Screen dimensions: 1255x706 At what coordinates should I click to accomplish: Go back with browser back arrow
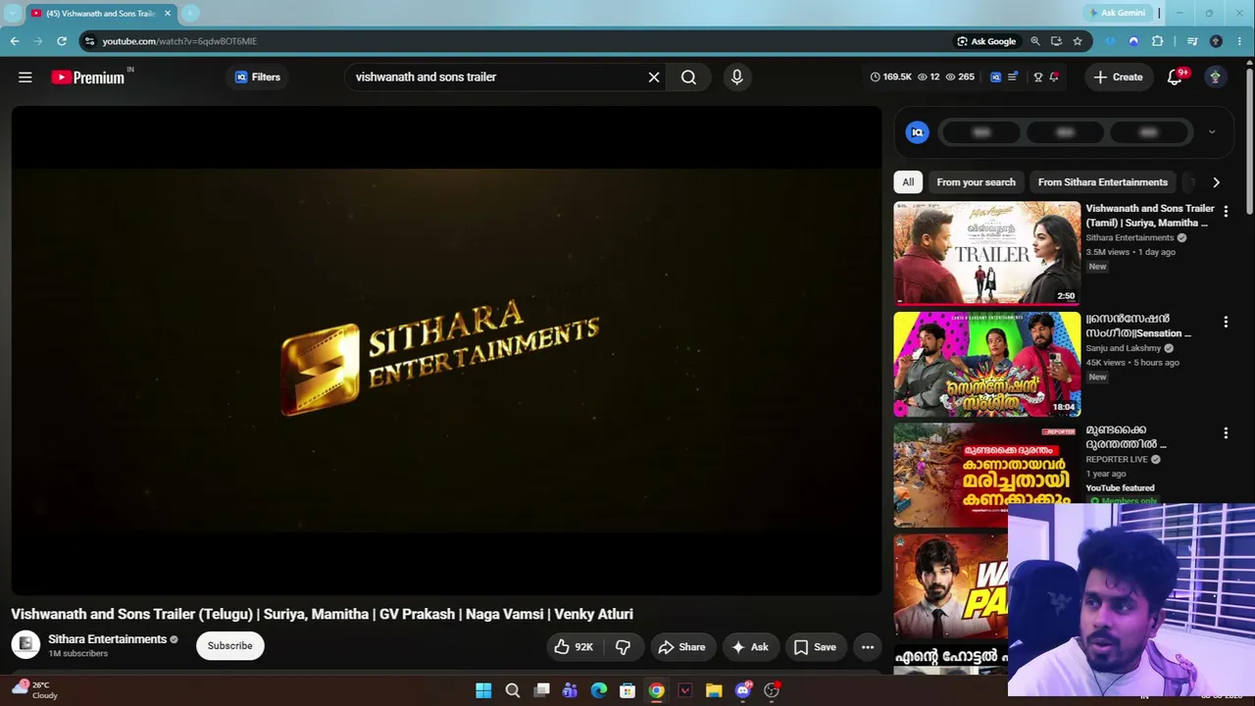click(14, 41)
